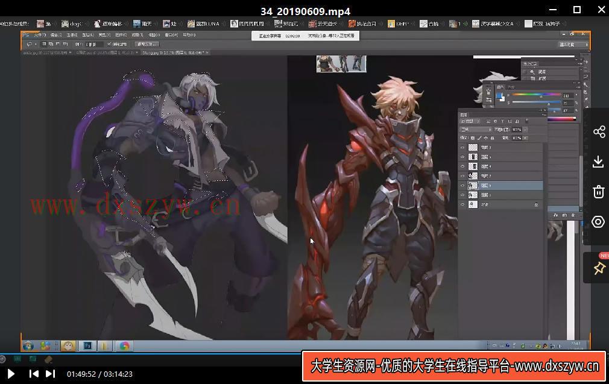Click the Photoshop Ps logo in the menu bar
Screen dimensions: 609x384
pos(26,35)
